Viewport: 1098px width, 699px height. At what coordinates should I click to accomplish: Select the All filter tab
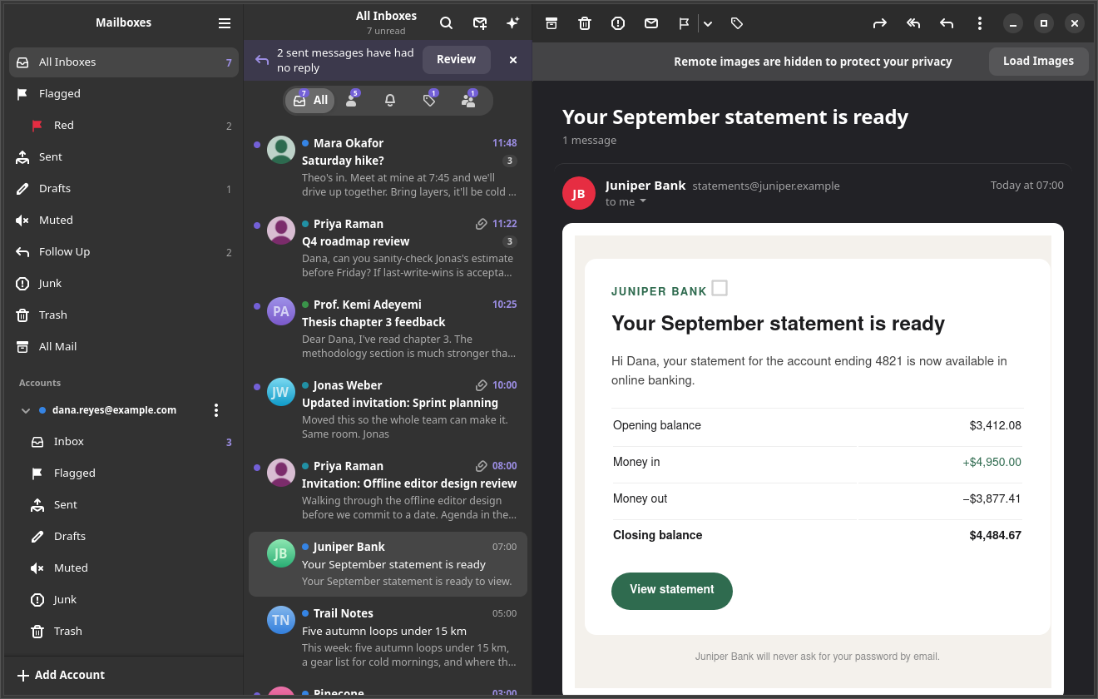[x=310, y=101]
